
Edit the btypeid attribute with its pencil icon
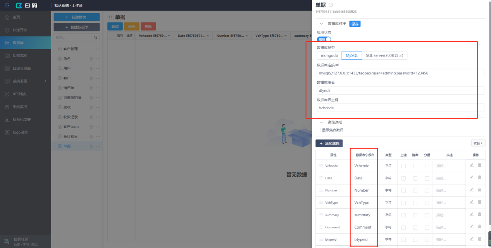click(472, 239)
